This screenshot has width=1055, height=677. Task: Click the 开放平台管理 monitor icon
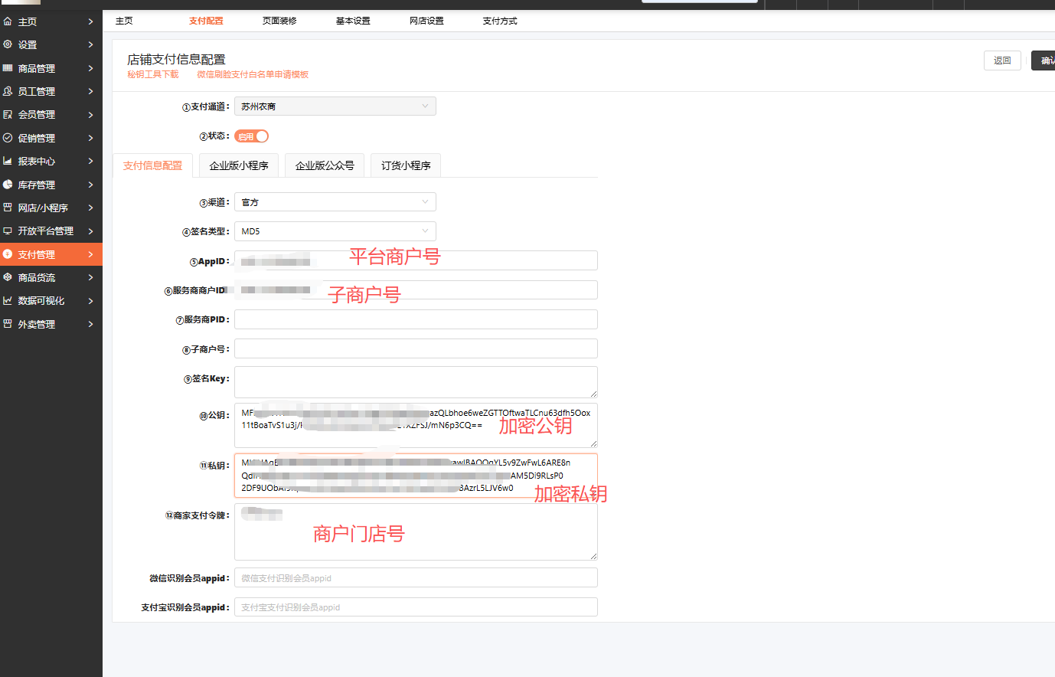pos(8,231)
